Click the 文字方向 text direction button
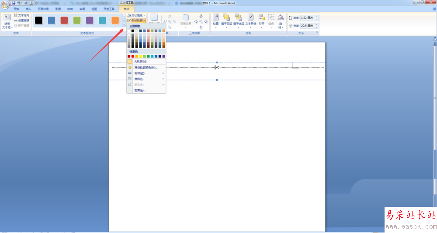 [21, 15]
